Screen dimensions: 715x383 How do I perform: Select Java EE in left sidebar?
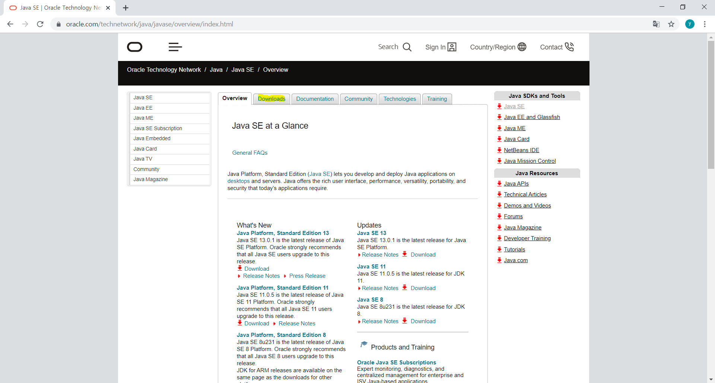(x=169, y=108)
